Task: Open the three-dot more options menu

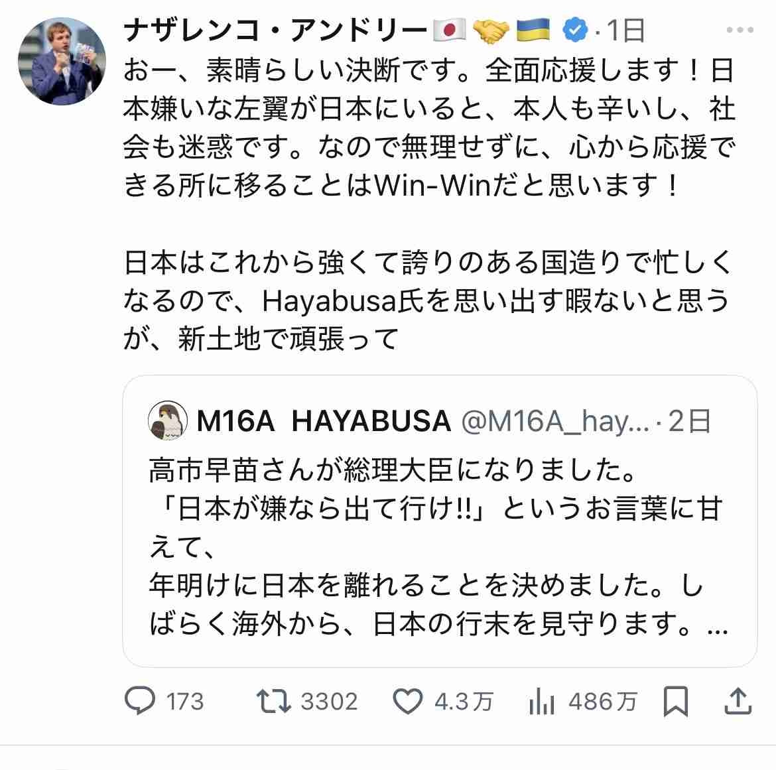Action: coord(739,31)
